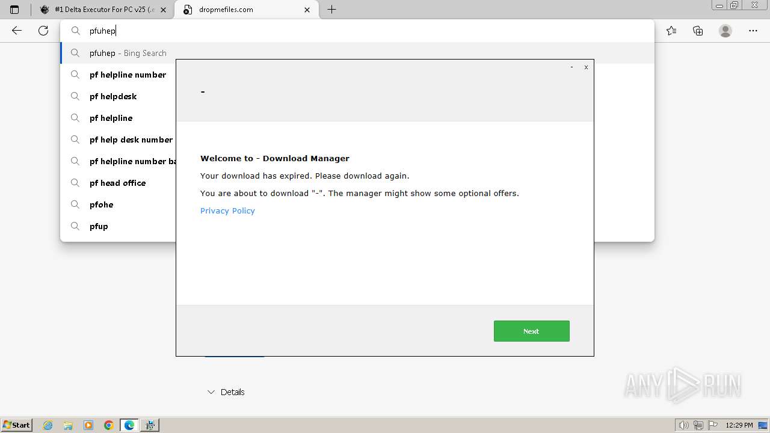The image size is (770, 433).
Task: Switch to Edge in the taskbar
Action: click(129, 425)
